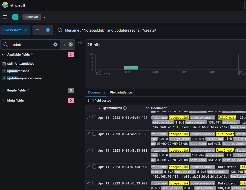Switch to the Field statistics tab
Image resolution: width=246 pixels, height=190 pixels.
(x=121, y=92)
